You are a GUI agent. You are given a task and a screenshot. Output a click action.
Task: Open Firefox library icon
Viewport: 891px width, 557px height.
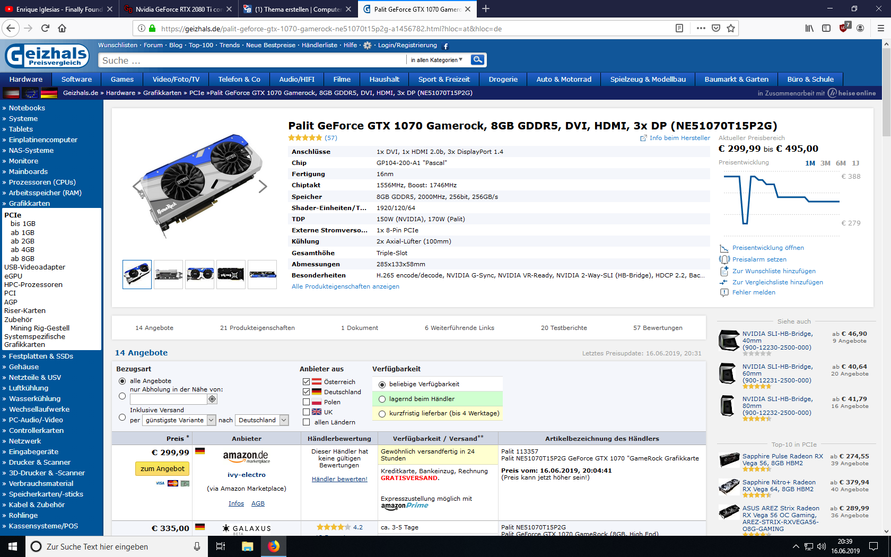(x=809, y=28)
